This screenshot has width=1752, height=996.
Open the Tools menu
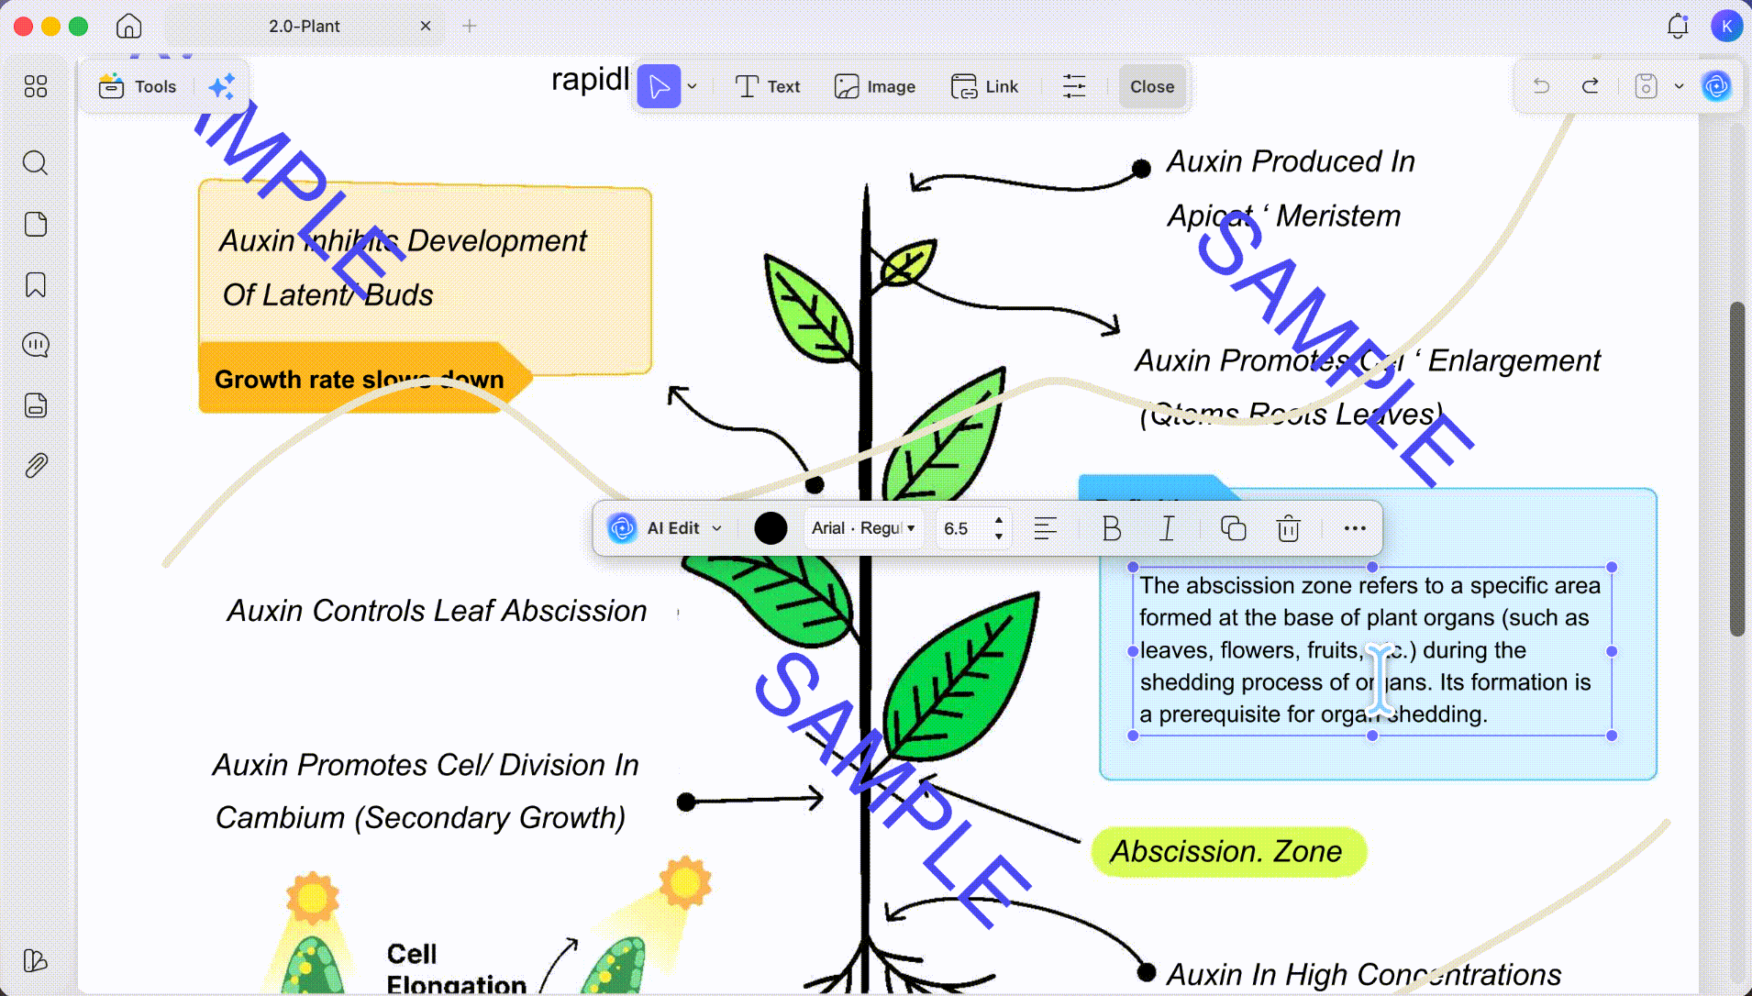[x=138, y=86]
